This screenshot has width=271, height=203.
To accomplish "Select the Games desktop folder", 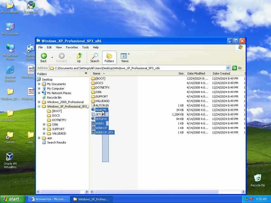I will click(10, 137).
